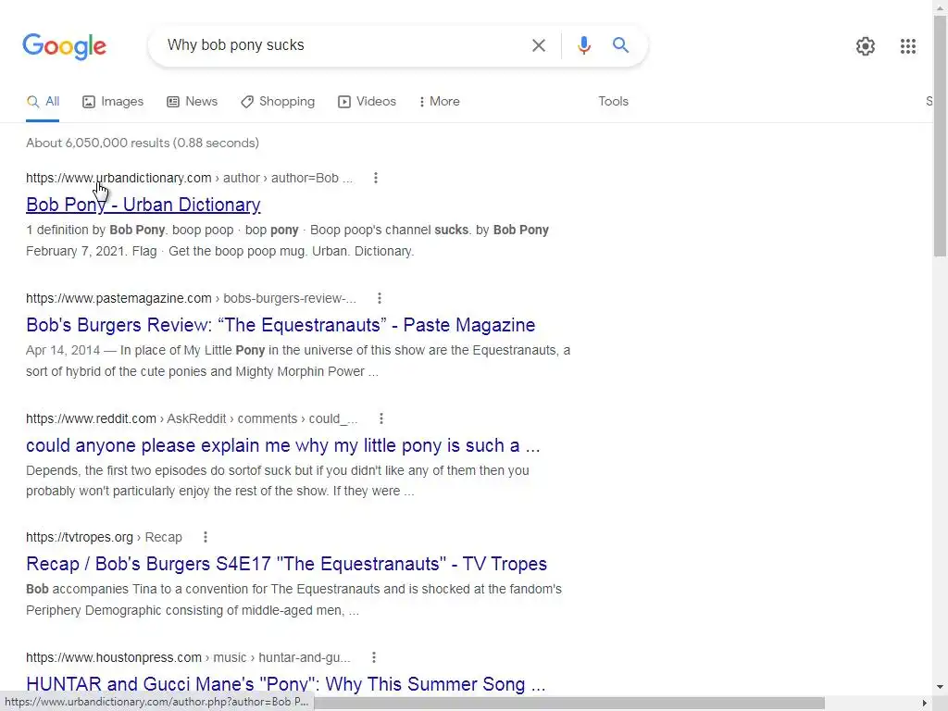Click the tvtropes.org Recap URL breadcrumb
948x711 pixels.
click(104, 537)
